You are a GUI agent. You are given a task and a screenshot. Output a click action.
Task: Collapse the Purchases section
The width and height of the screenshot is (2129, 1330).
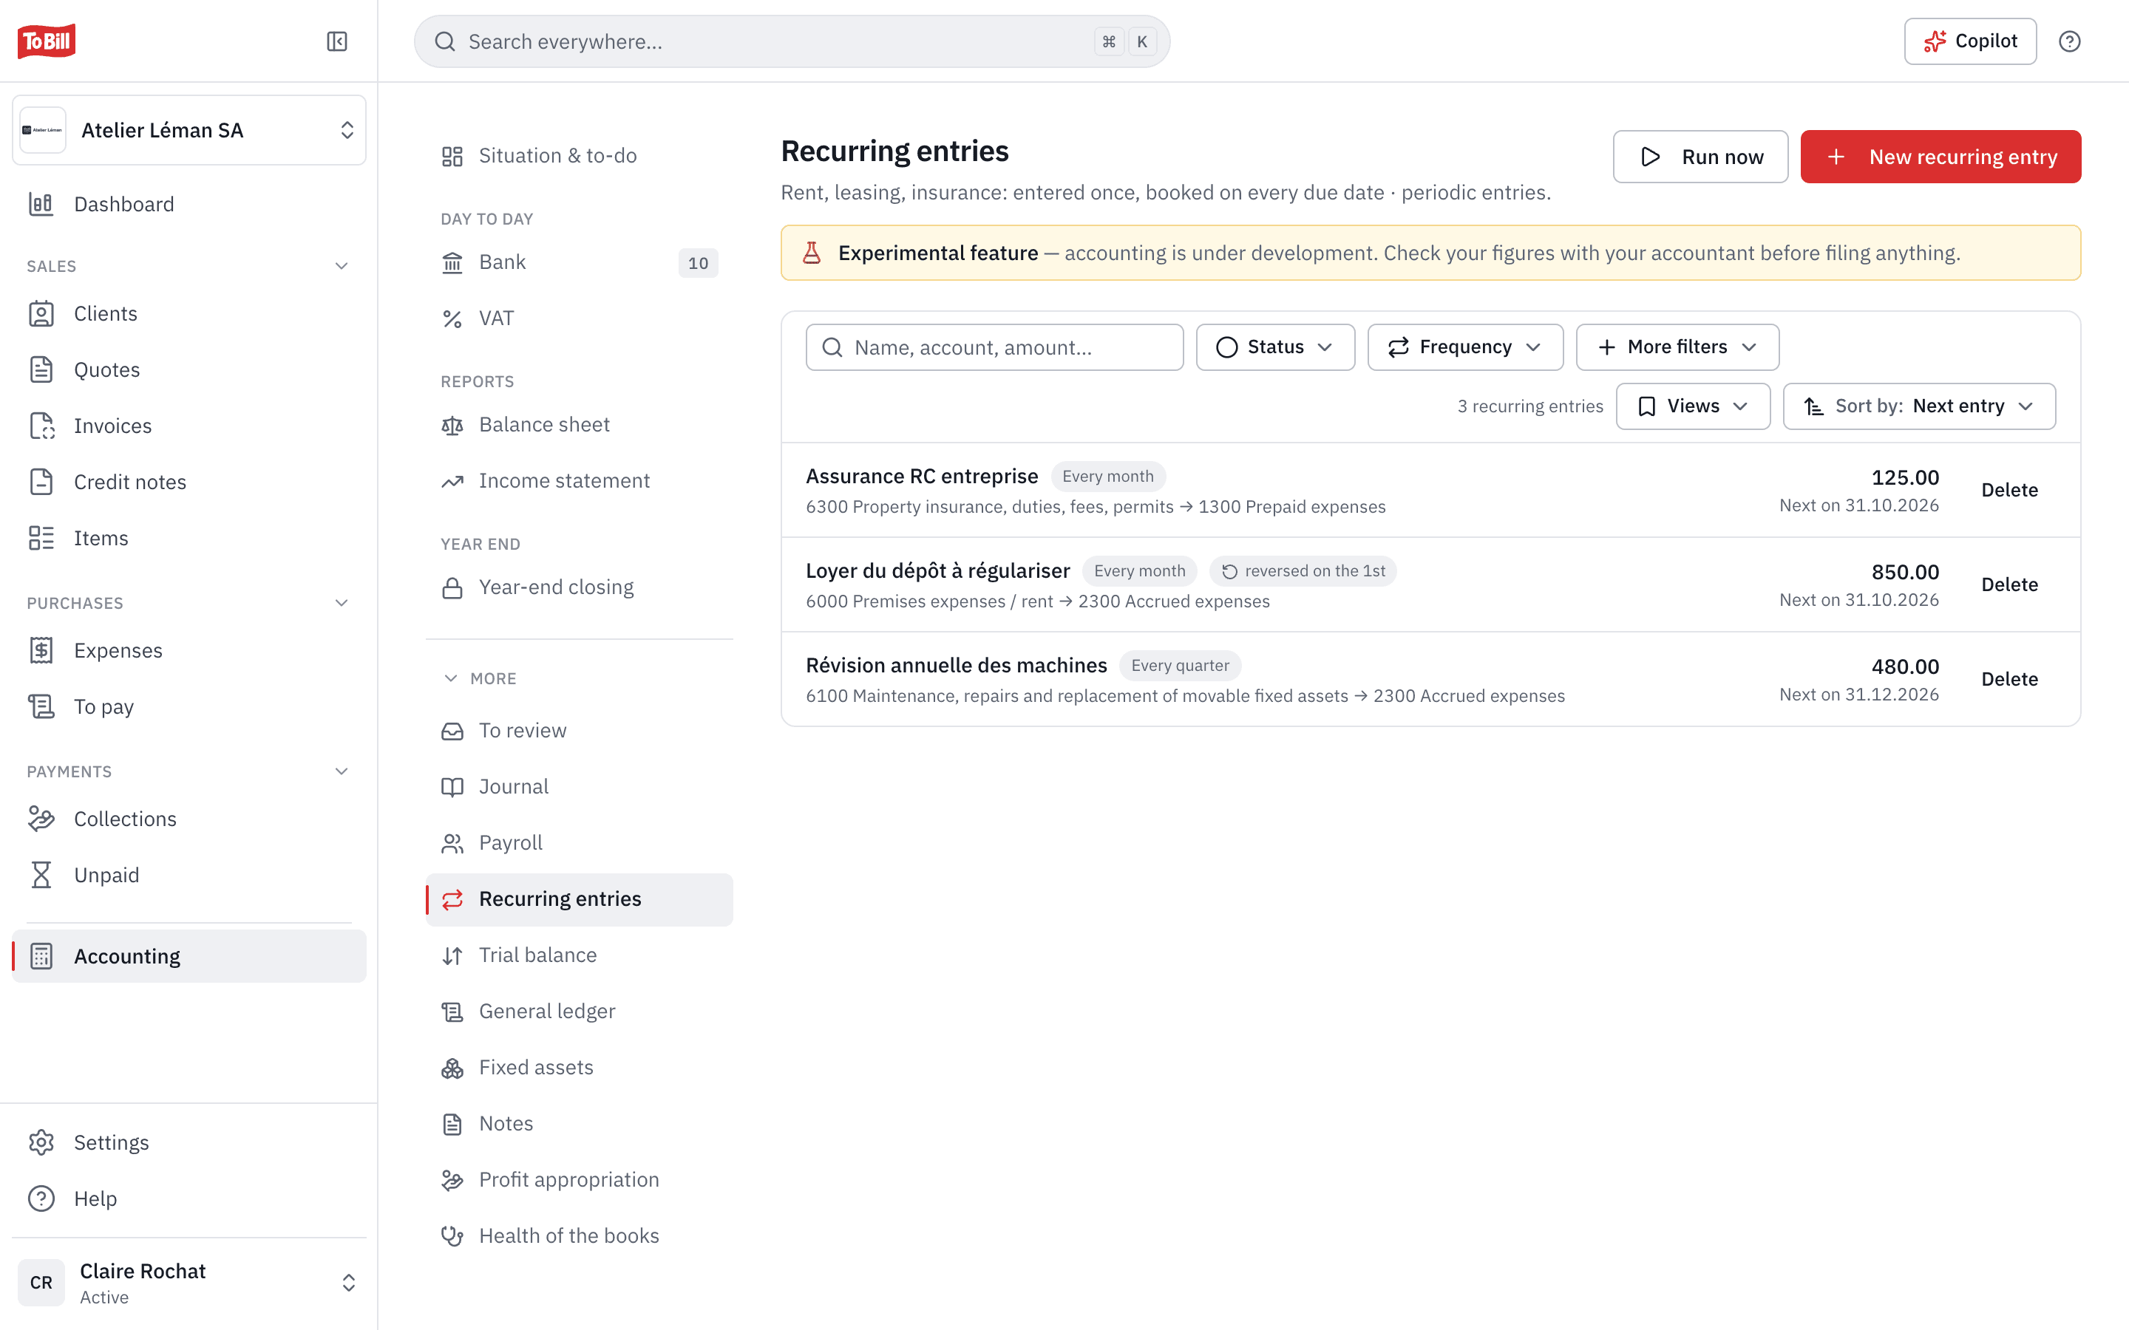(x=342, y=602)
